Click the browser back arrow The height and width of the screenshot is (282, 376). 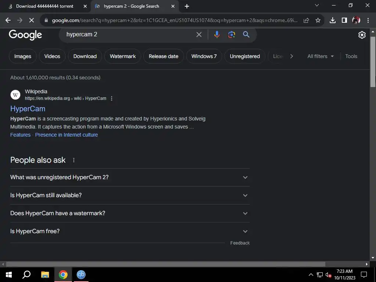[x=8, y=21]
